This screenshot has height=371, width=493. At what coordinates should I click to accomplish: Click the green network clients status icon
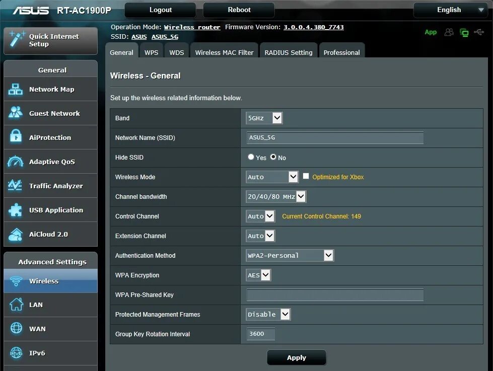(x=464, y=32)
